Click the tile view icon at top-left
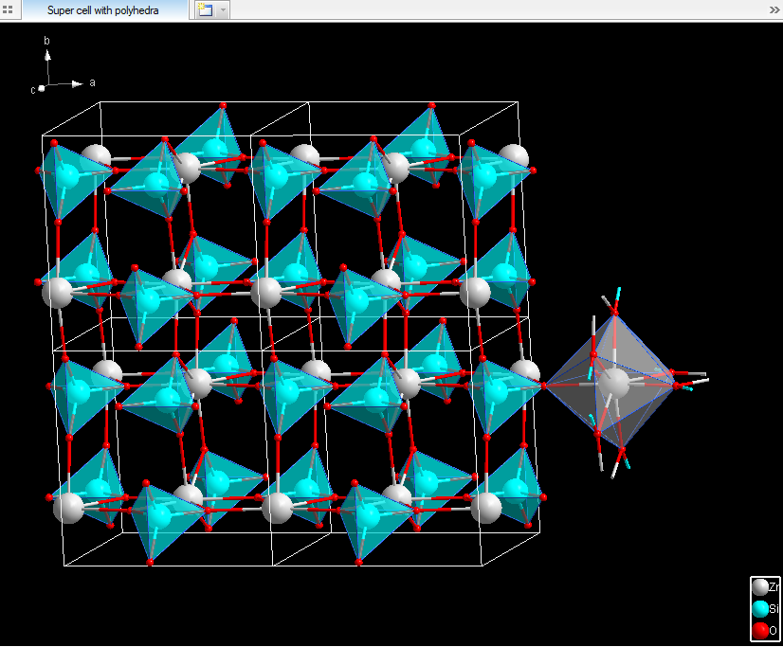Viewport: 783px width, 647px height. coord(9,10)
